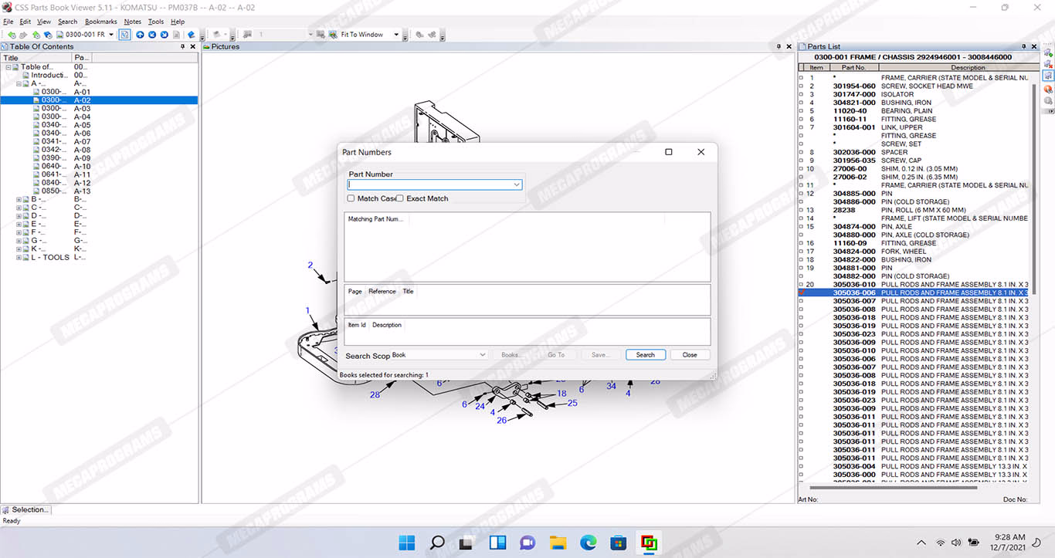Open the Part Number combo box dropdown
1055x558 pixels.
[517, 185]
